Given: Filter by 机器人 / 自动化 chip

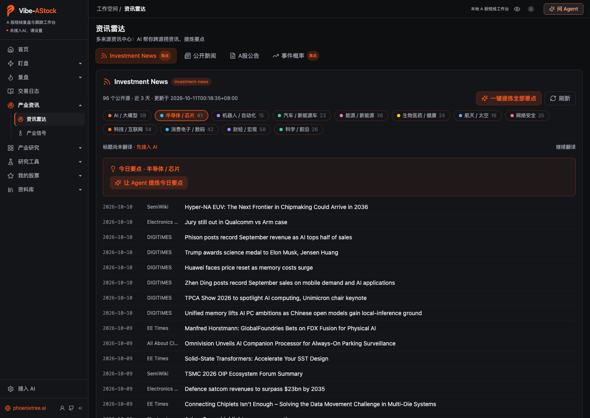Looking at the screenshot, I should click(x=240, y=116).
